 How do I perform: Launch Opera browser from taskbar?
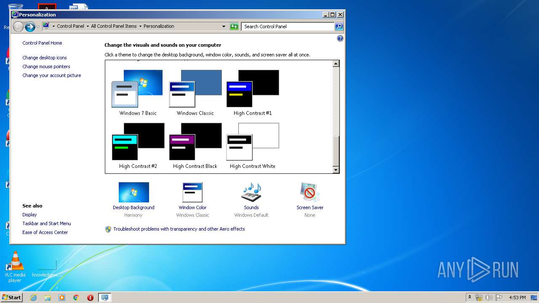click(x=91, y=298)
